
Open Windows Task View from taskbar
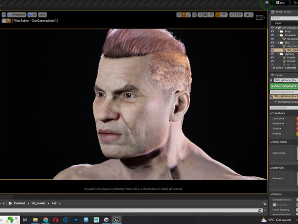pos(25,220)
